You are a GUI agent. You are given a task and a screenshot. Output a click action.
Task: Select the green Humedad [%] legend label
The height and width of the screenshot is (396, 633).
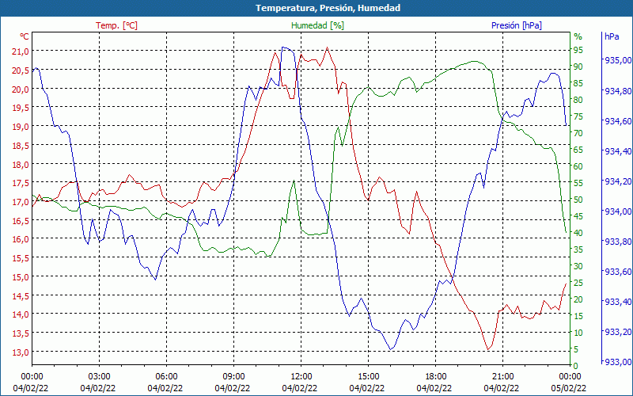[318, 25]
